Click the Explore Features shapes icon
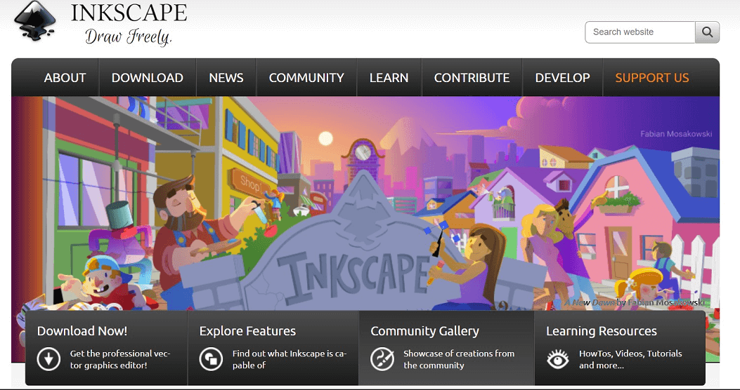740x390 pixels. (x=211, y=359)
